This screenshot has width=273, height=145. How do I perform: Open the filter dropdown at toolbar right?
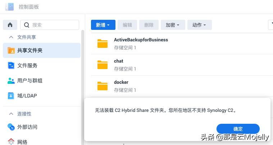click(271, 25)
